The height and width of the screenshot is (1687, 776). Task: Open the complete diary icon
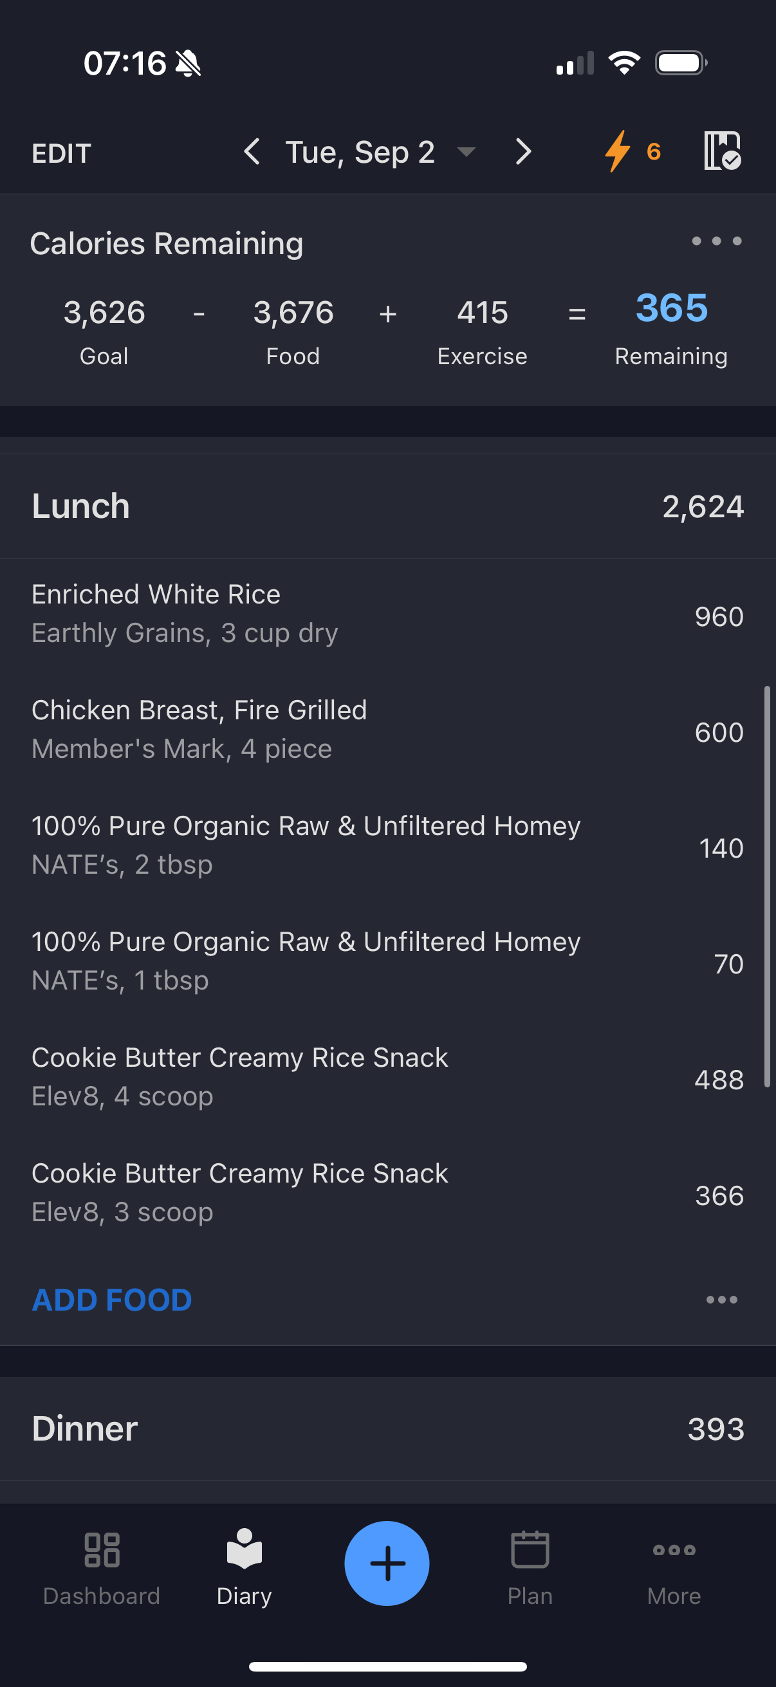click(x=723, y=151)
